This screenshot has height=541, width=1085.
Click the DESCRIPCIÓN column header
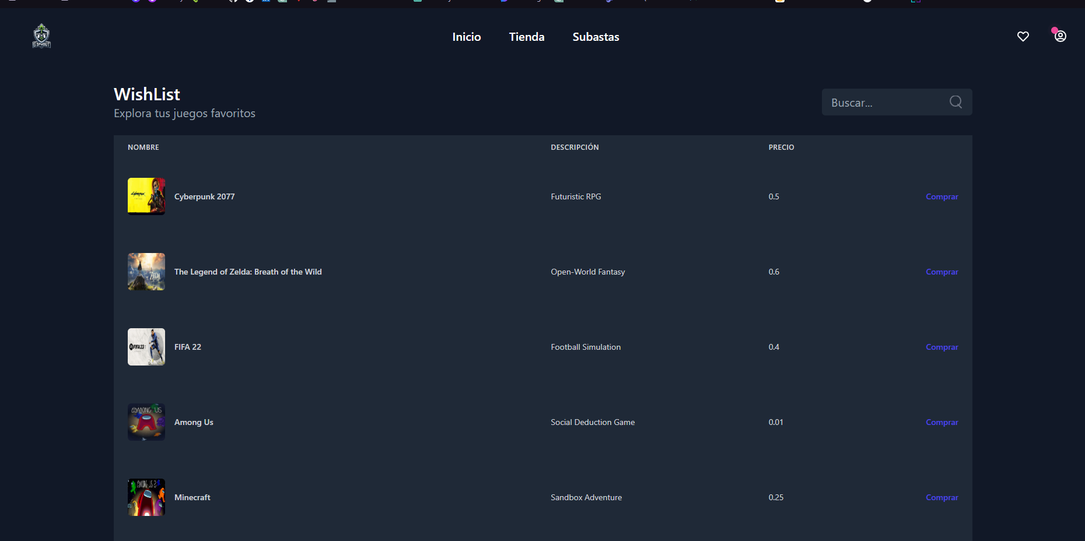point(575,147)
